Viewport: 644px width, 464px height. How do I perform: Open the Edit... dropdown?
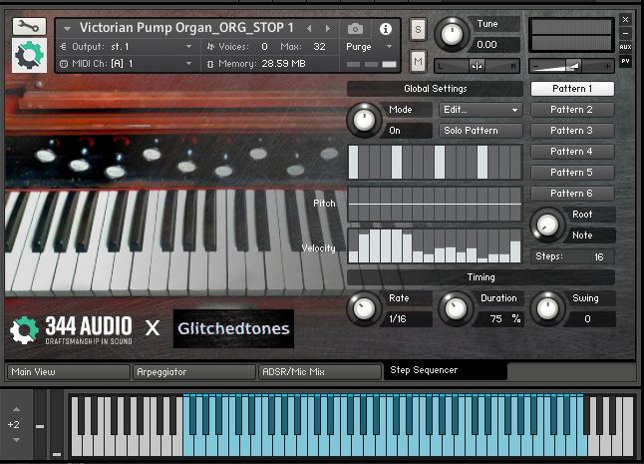tap(482, 110)
